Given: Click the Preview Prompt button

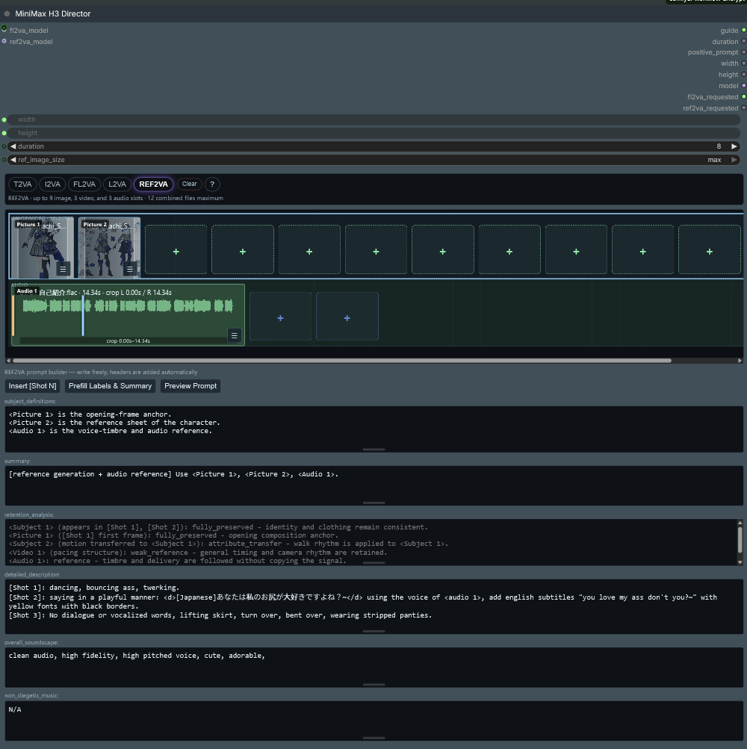Looking at the screenshot, I should [x=190, y=386].
